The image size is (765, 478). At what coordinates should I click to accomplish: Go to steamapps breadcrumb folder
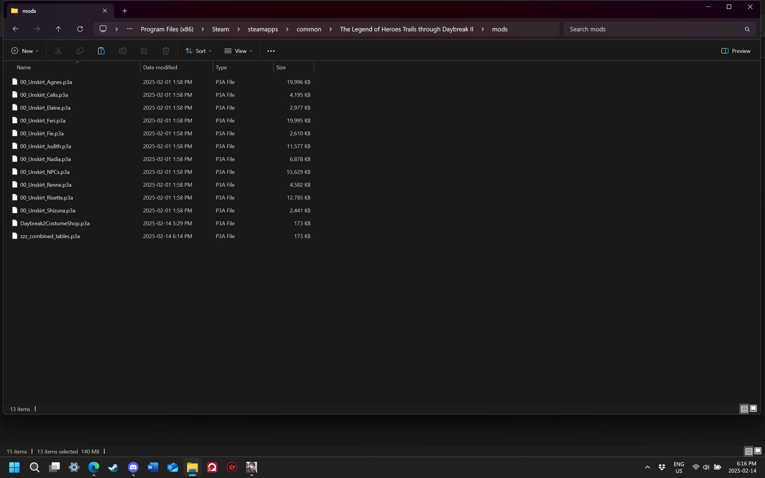point(263,29)
